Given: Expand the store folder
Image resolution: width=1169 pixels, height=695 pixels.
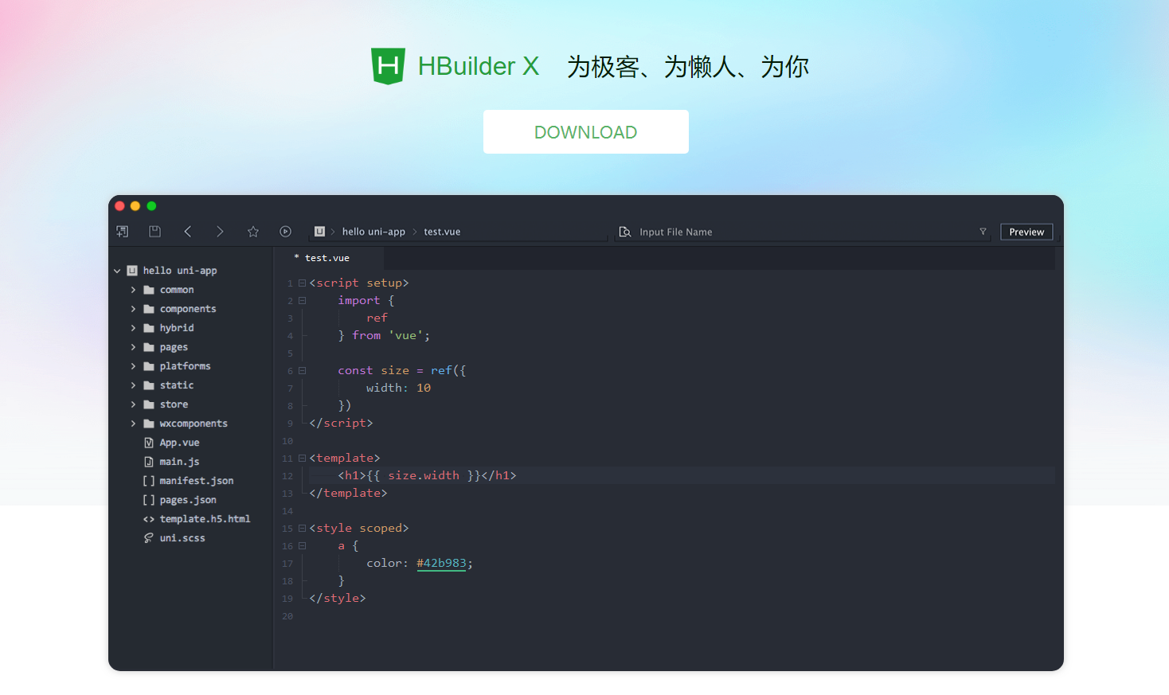Looking at the screenshot, I should click(x=133, y=404).
